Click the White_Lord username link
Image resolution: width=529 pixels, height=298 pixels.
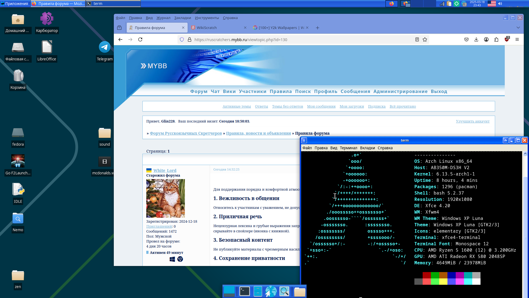(165, 171)
